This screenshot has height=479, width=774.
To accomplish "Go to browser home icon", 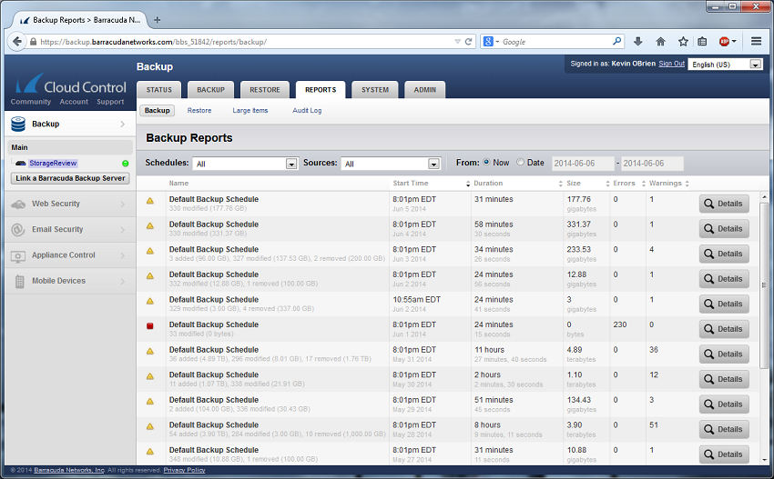I will [660, 42].
